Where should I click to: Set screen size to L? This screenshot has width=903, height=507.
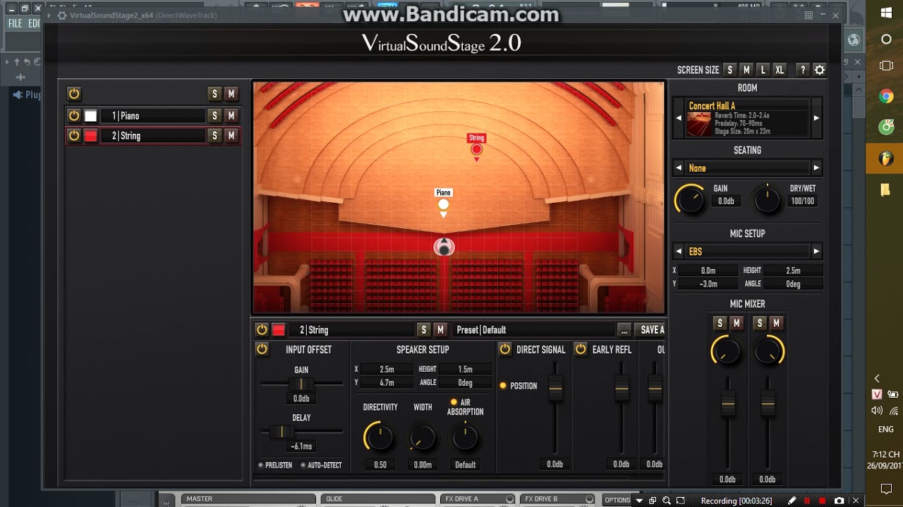763,70
